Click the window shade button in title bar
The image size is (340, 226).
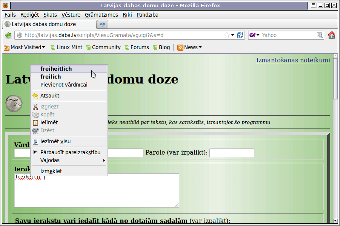tap(313, 5)
